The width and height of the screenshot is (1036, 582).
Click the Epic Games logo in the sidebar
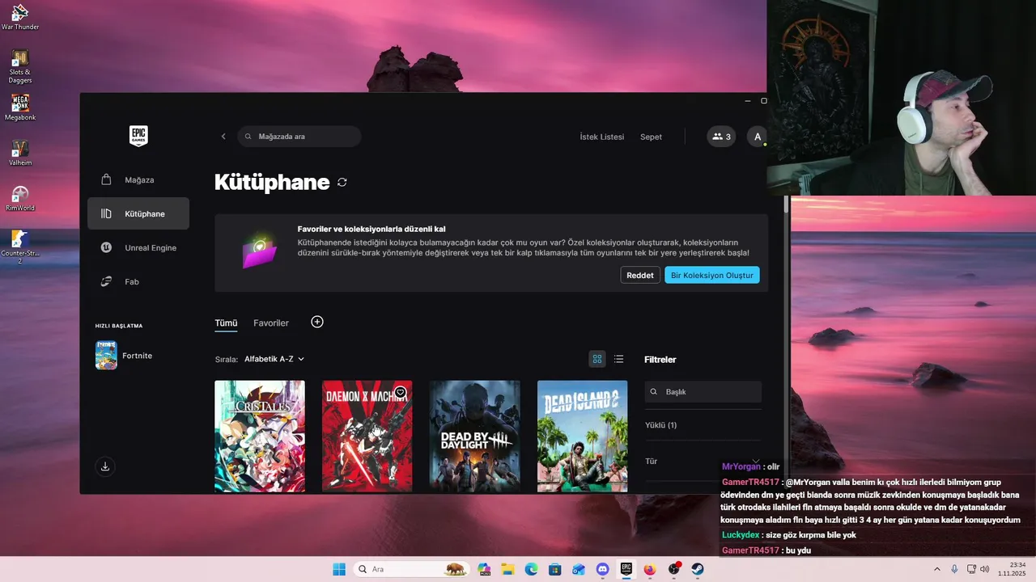[138, 136]
